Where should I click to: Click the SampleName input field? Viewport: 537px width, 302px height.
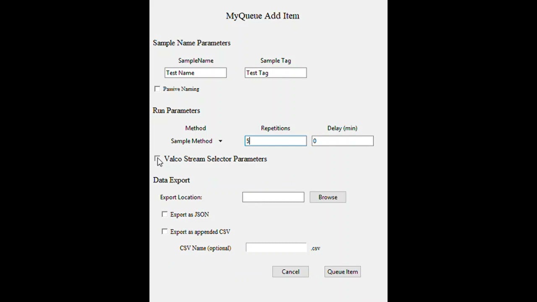tap(196, 73)
